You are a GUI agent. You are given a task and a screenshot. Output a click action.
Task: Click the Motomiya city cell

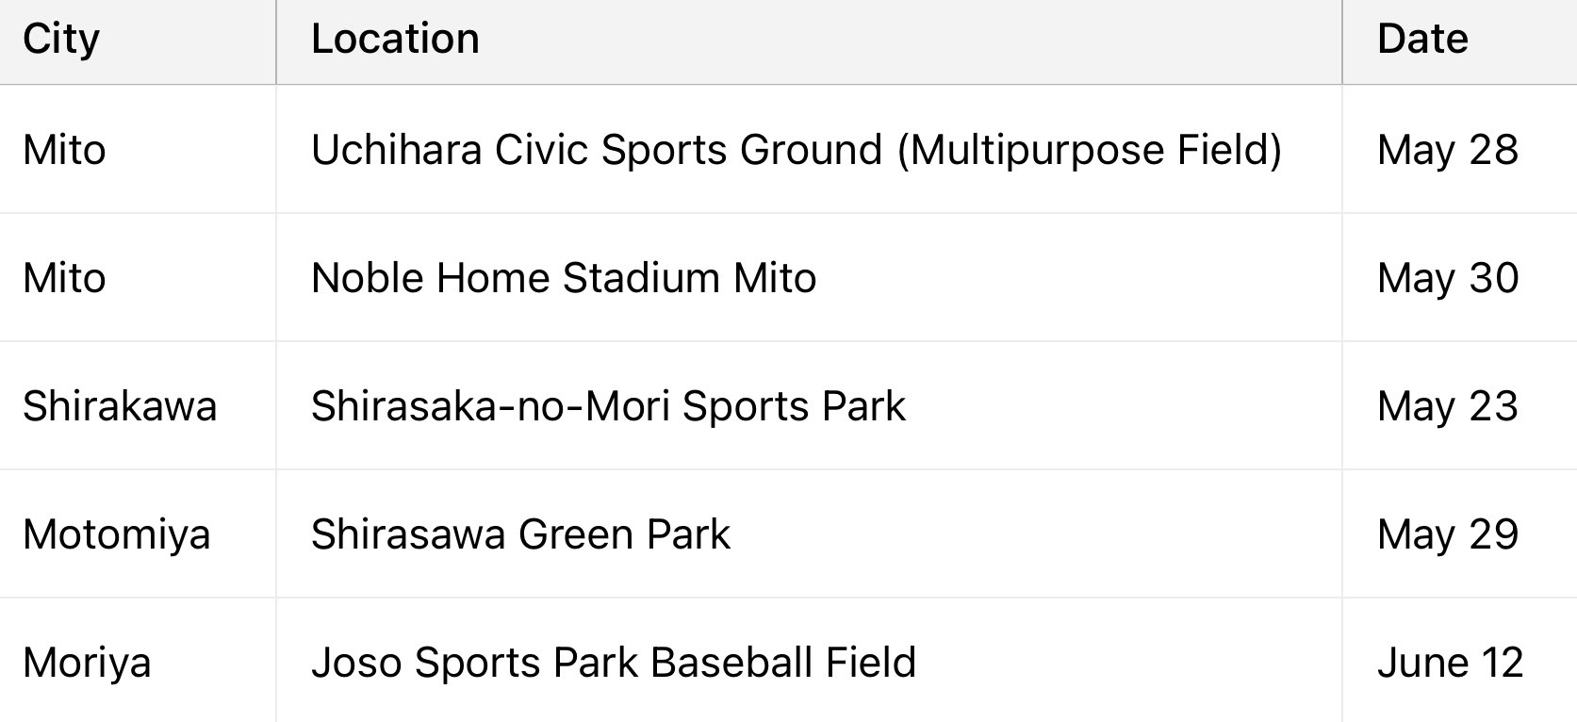click(116, 534)
